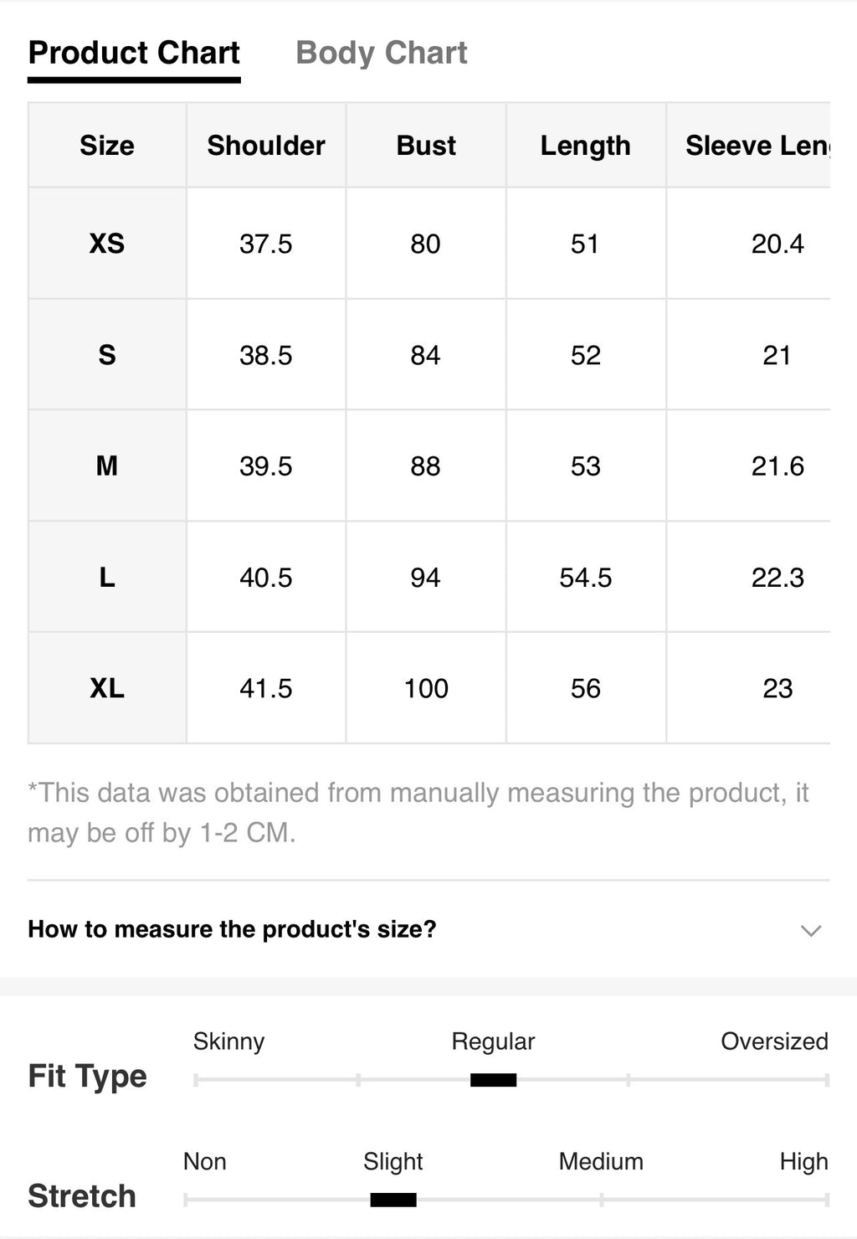The height and width of the screenshot is (1239, 857).
Task: Select the L size row label
Action: (107, 577)
